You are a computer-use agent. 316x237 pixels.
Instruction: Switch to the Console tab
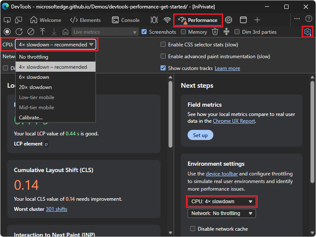[x=125, y=20]
